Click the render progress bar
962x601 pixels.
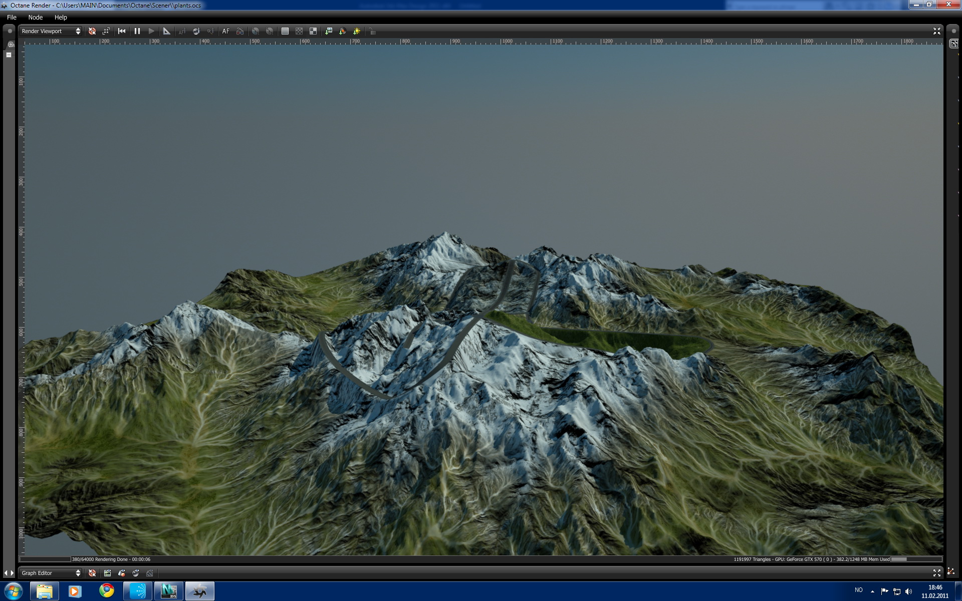[45, 559]
